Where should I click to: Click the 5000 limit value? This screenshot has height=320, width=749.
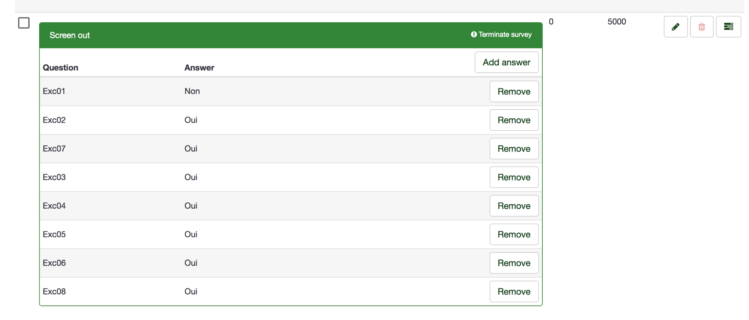617,22
